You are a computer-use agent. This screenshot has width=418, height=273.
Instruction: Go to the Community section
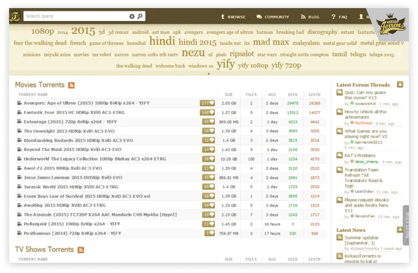273,17
